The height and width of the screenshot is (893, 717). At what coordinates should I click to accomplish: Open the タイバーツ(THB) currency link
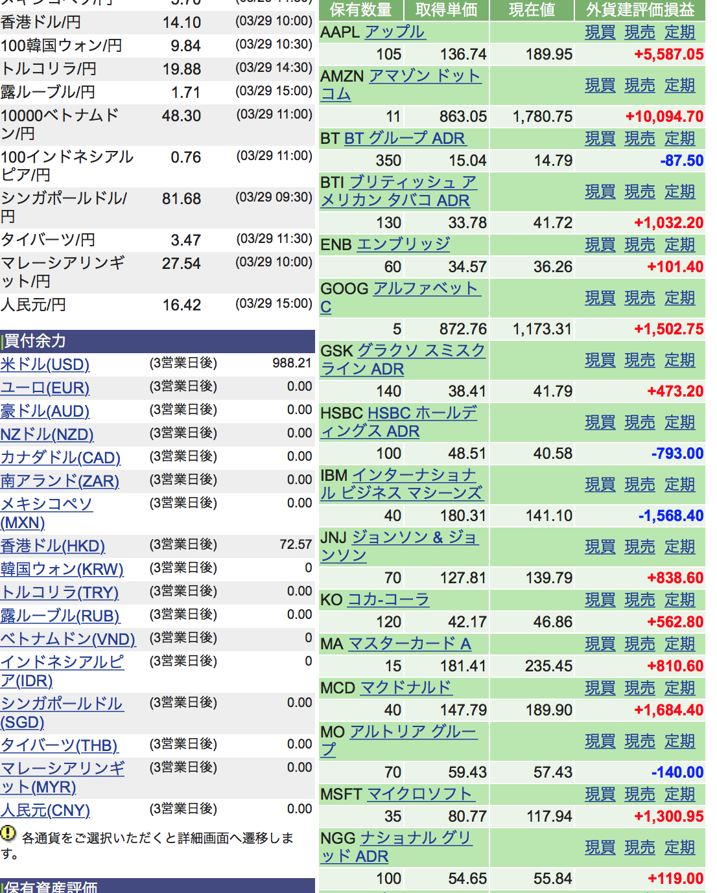59,745
